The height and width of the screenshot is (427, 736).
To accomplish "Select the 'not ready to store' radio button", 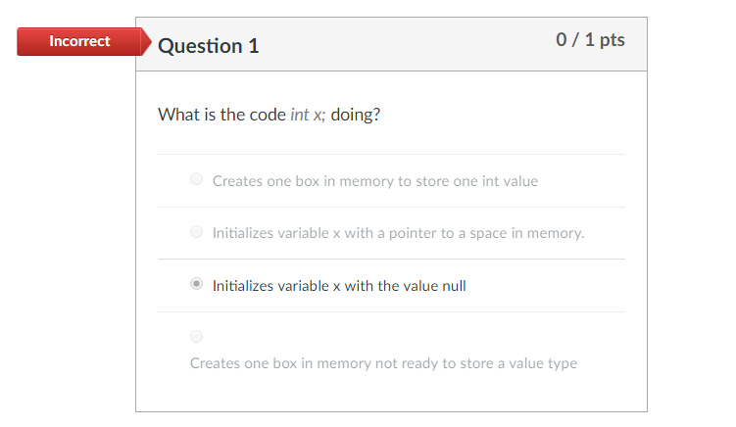I will click(x=196, y=337).
